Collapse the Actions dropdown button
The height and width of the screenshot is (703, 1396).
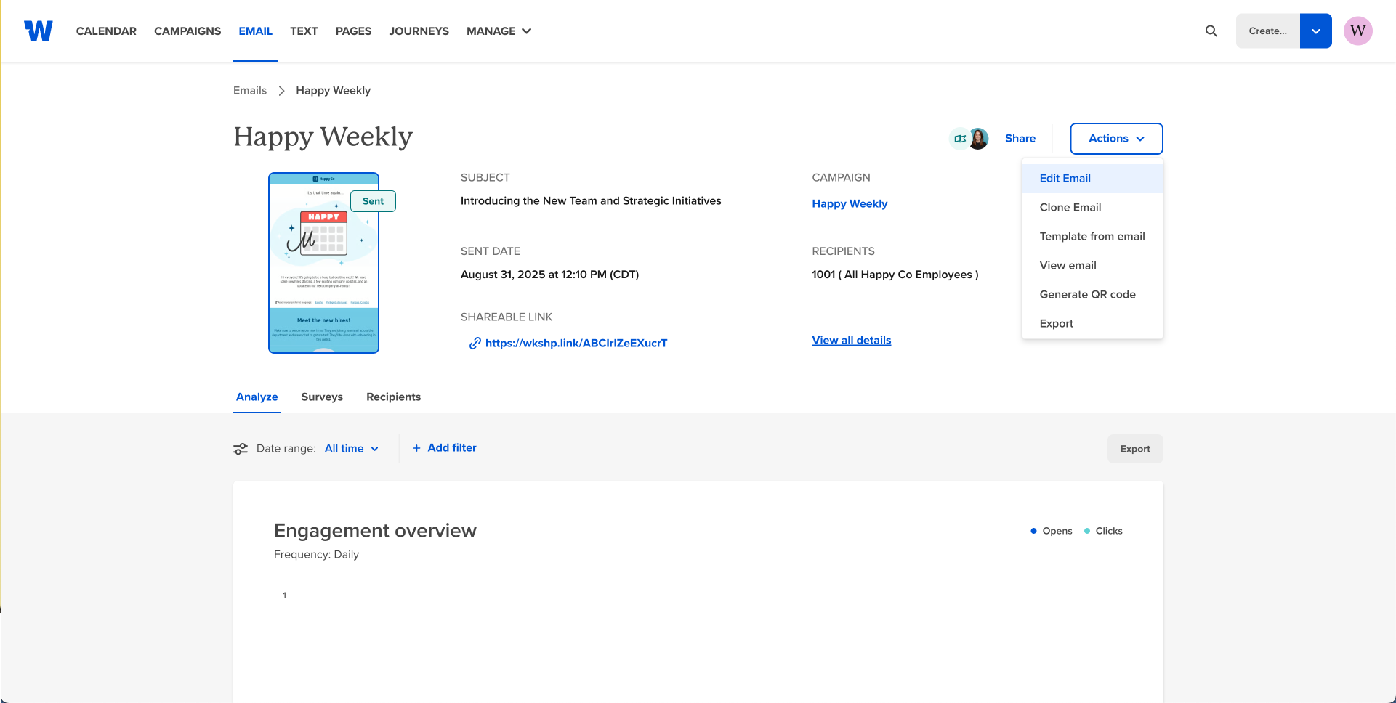[x=1116, y=138]
